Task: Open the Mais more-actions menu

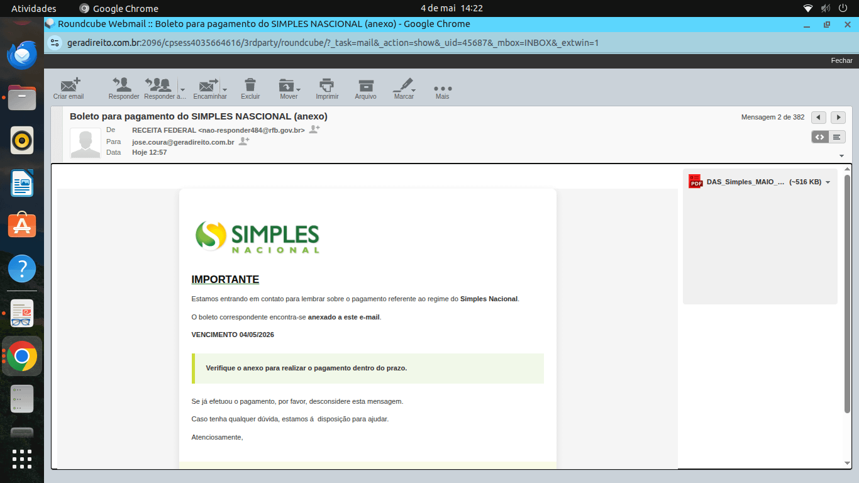Action: 443,92
